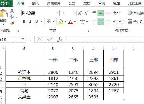Click 合并后 merge and center button
Screen dimensions: 144x104
136,22
